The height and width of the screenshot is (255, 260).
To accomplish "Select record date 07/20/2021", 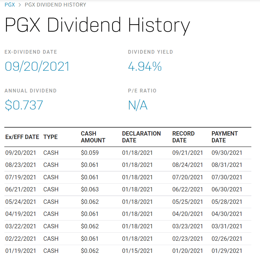I will pos(188,177).
